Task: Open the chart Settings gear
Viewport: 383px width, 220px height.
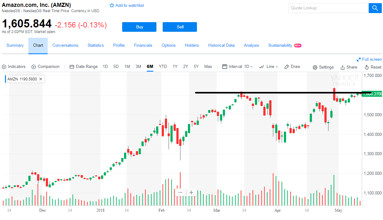Action: 323,66
